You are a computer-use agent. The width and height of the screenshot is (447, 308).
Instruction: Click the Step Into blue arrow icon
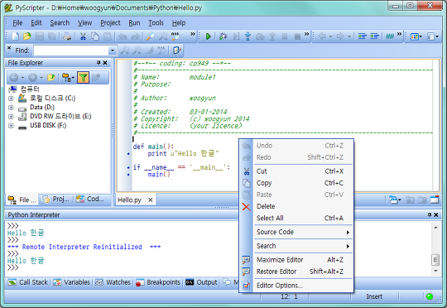(248, 36)
